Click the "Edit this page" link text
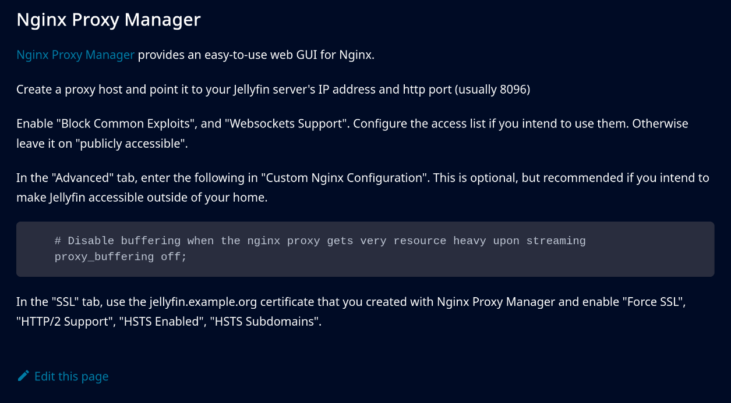The height and width of the screenshot is (403, 731). point(71,376)
